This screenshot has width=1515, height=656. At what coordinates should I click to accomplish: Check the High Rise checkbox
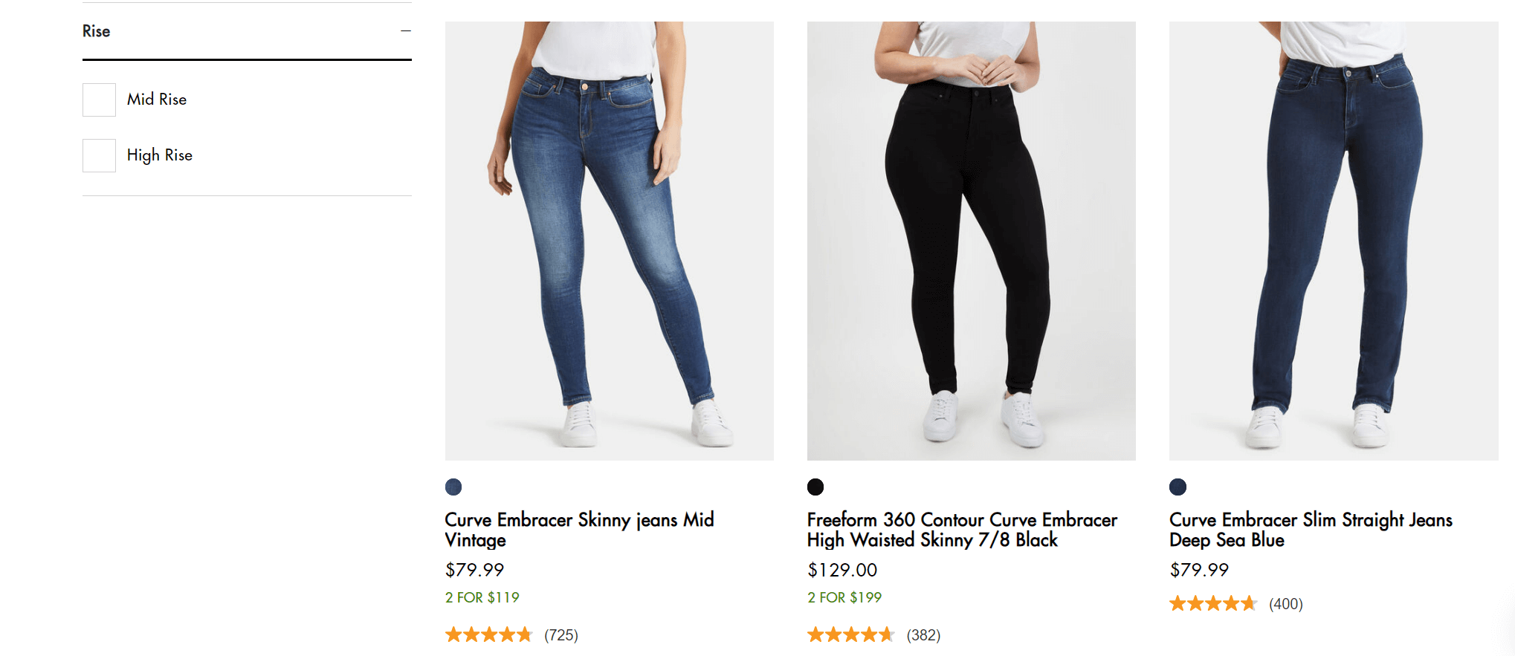click(x=99, y=155)
